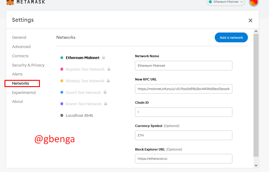Click into the Chain ID field
269x172 pixels.
pos(183,112)
